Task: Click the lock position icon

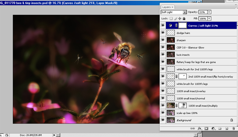Action: [180, 19]
